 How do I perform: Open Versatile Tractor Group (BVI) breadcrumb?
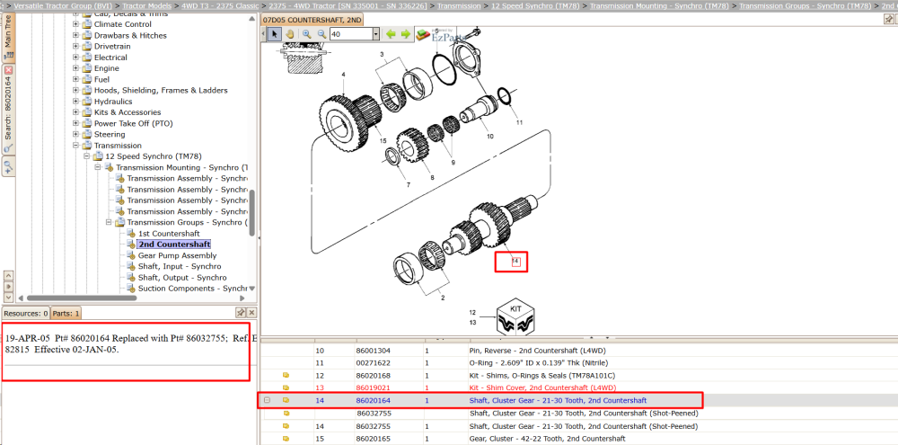click(65, 5)
